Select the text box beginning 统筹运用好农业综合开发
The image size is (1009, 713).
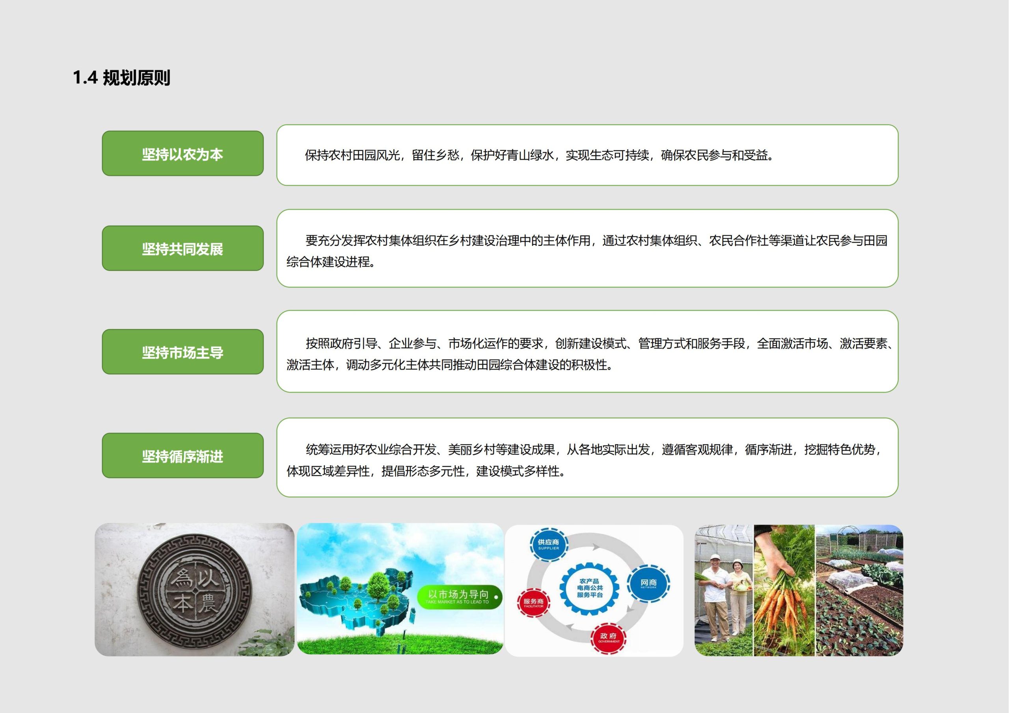587,458
